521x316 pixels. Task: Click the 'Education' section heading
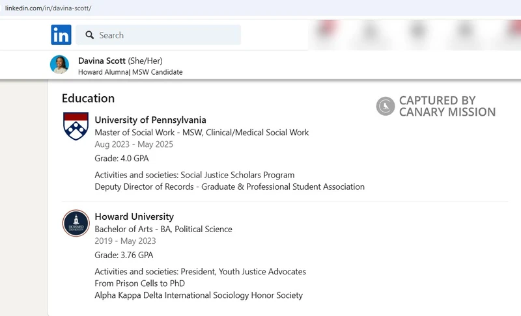point(88,98)
